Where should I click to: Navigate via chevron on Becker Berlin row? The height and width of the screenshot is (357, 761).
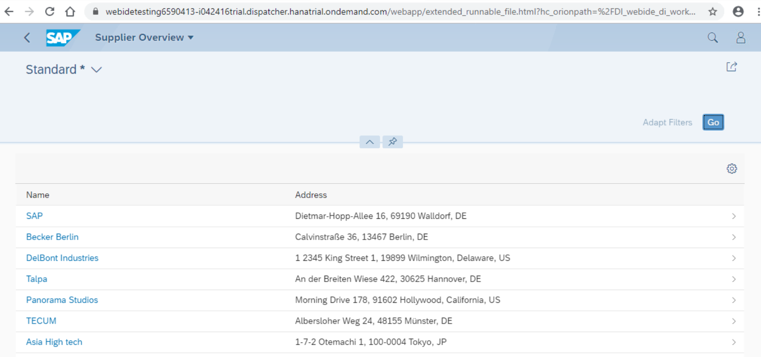click(734, 237)
